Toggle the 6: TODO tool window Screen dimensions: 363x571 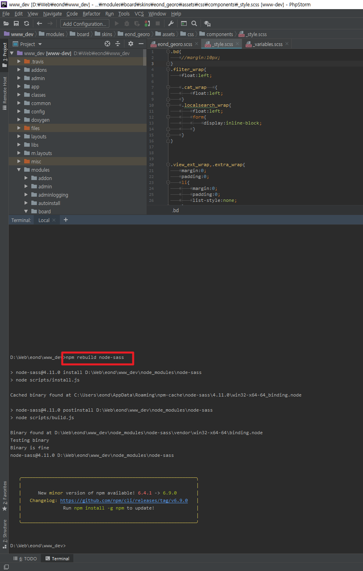(25, 558)
